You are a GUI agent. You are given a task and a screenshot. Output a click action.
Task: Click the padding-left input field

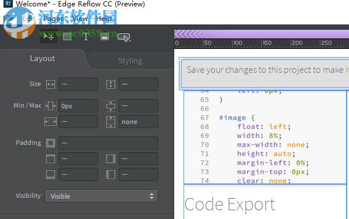click(x=139, y=175)
